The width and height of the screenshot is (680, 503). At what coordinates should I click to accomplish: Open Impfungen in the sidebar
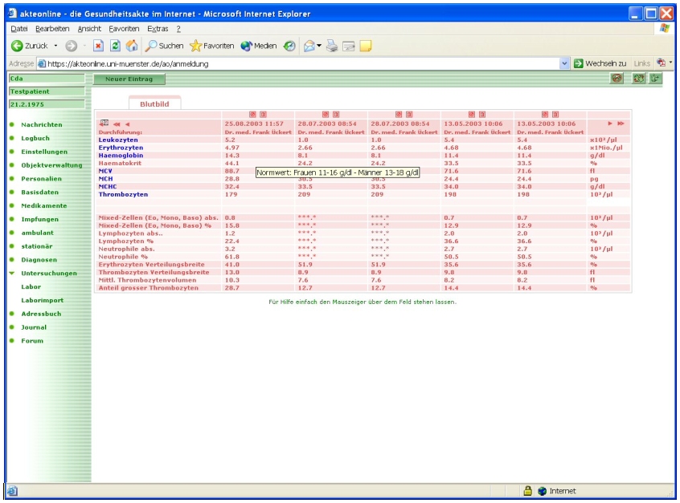(x=40, y=219)
